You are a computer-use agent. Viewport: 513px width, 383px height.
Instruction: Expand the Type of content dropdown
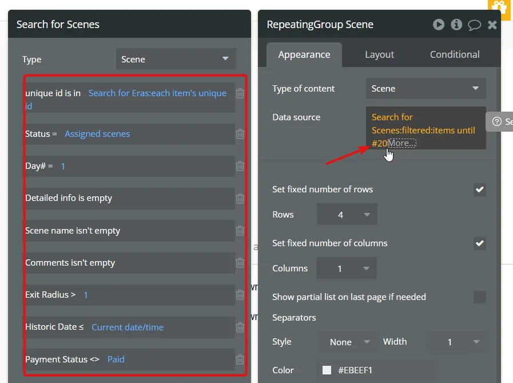coord(425,89)
